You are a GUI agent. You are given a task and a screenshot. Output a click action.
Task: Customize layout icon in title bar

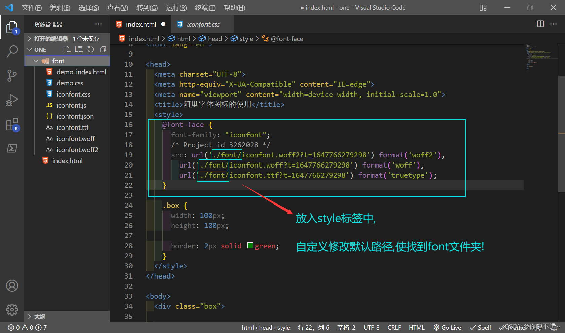point(483,7)
